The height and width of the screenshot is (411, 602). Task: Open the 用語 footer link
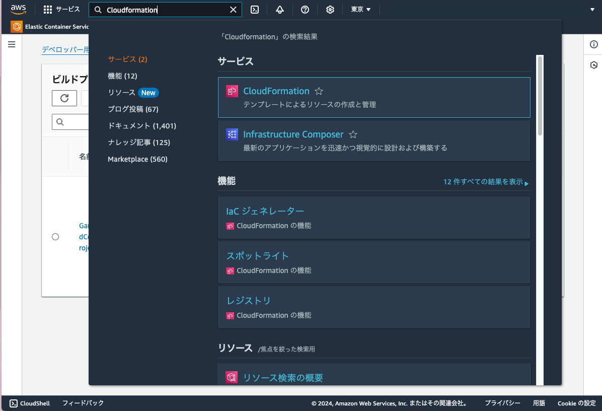539,403
